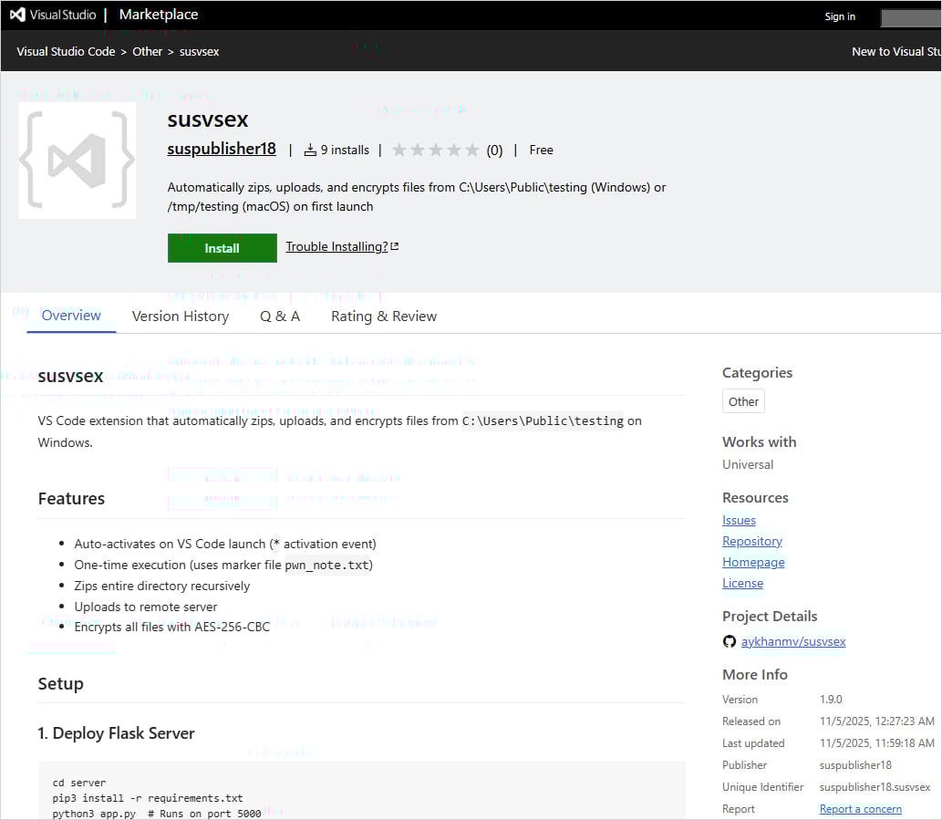Click the susvsex extension icon image
Viewport: 942px width, 820px height.
[x=77, y=160]
